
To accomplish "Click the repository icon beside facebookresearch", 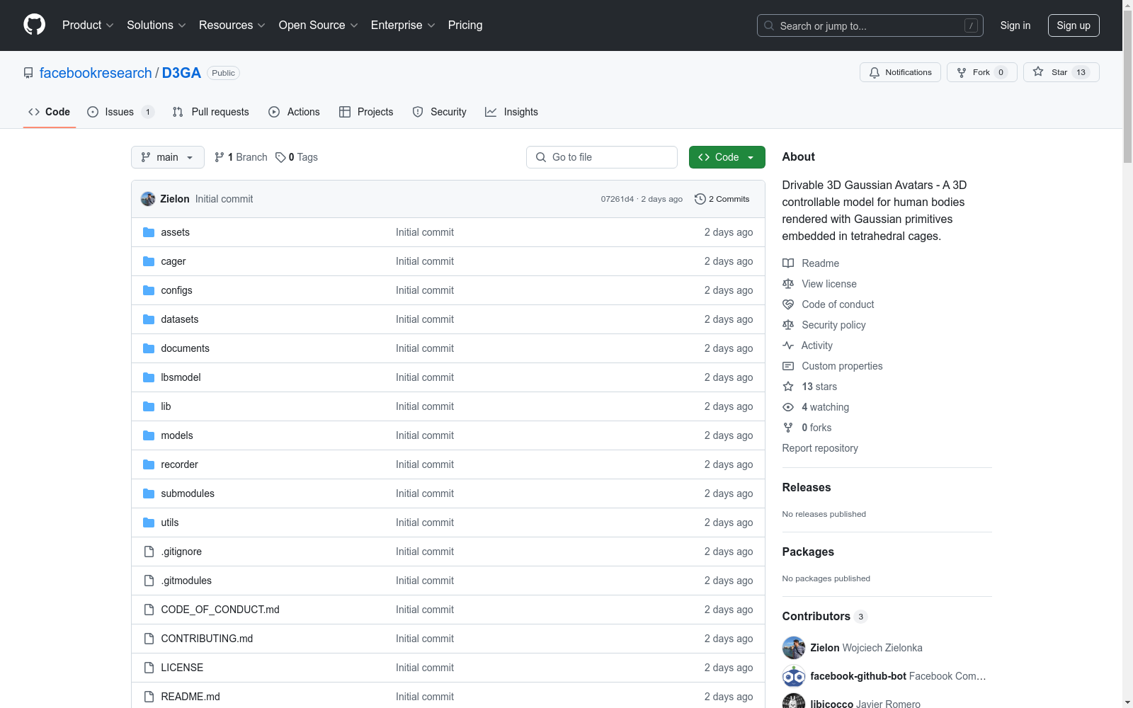I will tap(28, 73).
